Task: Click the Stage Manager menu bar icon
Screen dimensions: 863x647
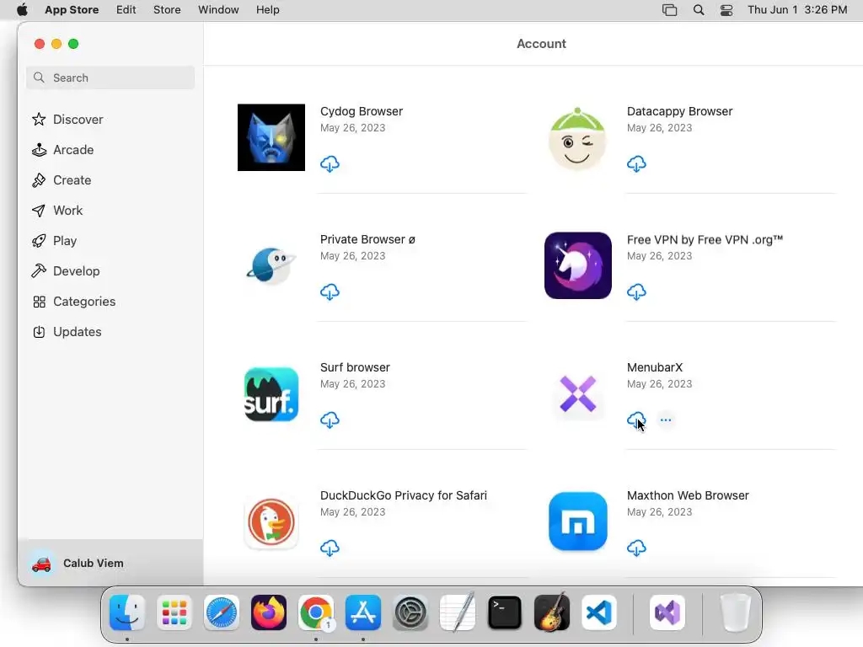Action: click(x=669, y=10)
